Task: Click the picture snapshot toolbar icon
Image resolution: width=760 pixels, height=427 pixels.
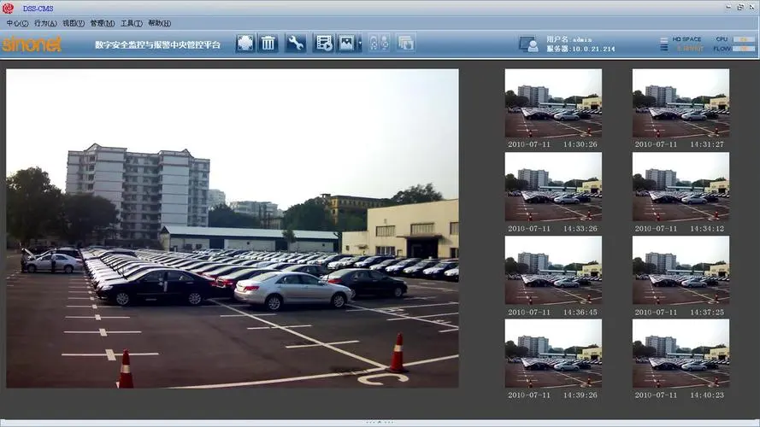Action: pos(345,43)
